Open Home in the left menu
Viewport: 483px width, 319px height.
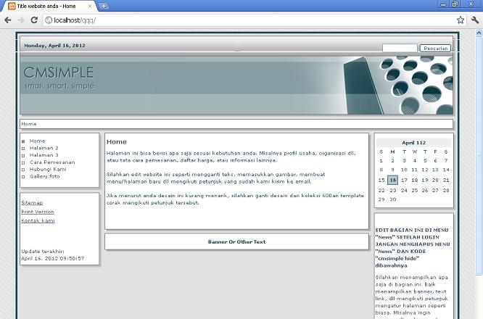pyautogui.click(x=37, y=141)
